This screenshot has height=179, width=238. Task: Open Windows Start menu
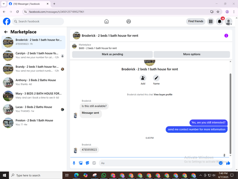point(4,175)
